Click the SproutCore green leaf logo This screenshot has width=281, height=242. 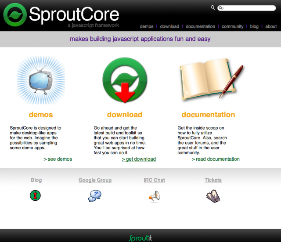[x=15, y=15]
